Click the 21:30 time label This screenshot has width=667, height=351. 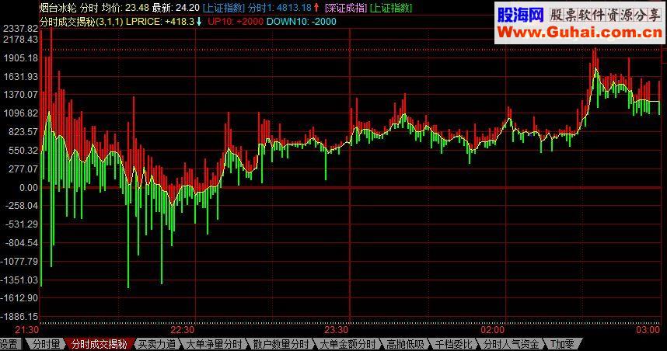[x=26, y=330]
